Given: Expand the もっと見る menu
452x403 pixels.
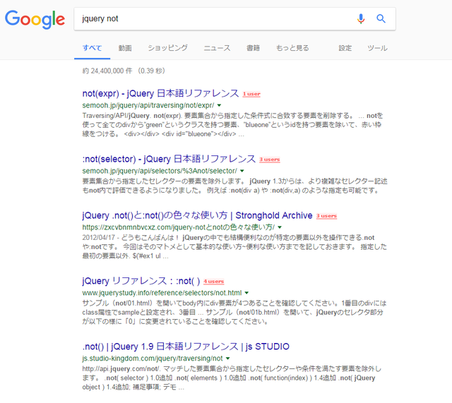Looking at the screenshot, I should click(x=292, y=48).
